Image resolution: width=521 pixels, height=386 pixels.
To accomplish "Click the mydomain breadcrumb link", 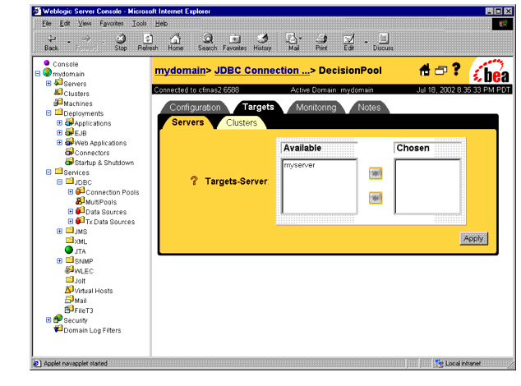I will click(180, 71).
